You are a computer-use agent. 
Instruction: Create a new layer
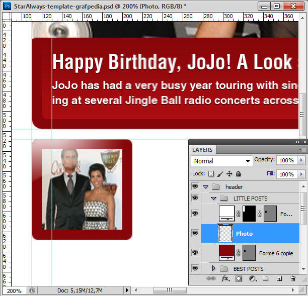pyautogui.click(x=279, y=278)
